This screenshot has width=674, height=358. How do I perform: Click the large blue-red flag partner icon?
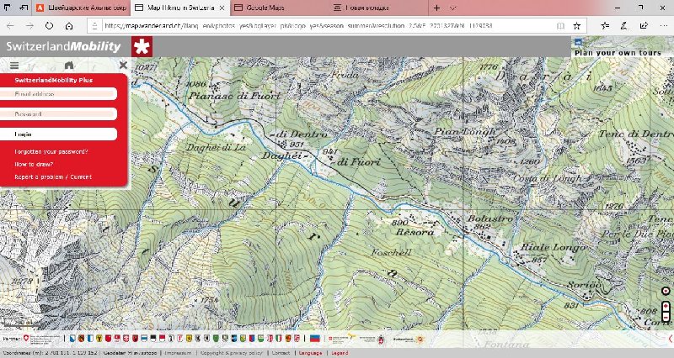(315, 339)
